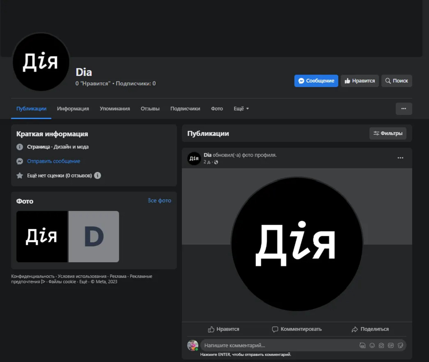
Task: Open Файлы cookie footer link
Action: pyautogui.click(x=62, y=282)
